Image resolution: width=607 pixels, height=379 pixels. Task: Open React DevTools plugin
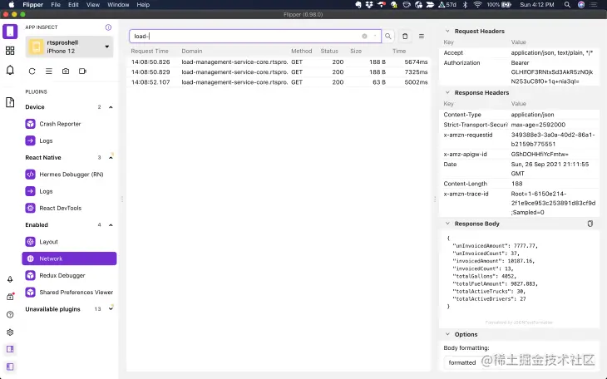(x=69, y=208)
